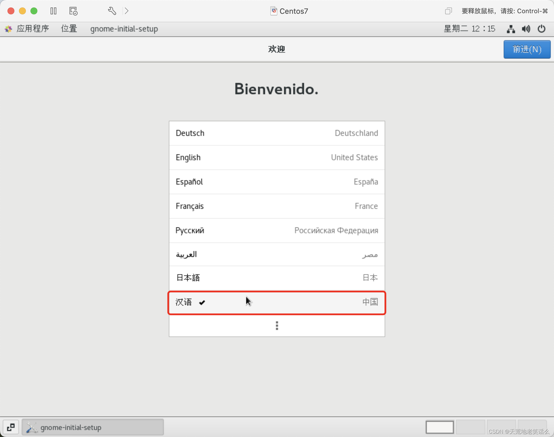Viewport: 554px width, 437px height.
Task: Pause the virtual machine
Action: [x=53, y=11]
